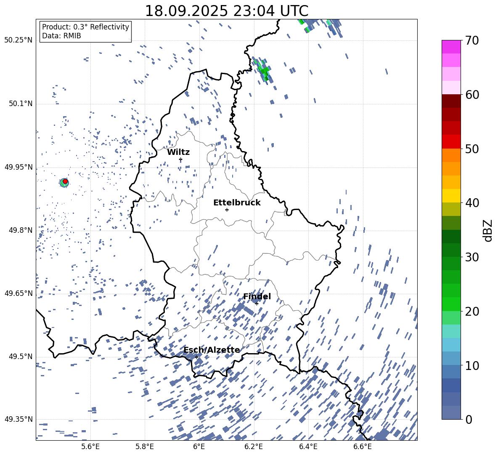Click the 6.2°E longitude label
Viewport: 498px width, 455px height.
pos(254,447)
